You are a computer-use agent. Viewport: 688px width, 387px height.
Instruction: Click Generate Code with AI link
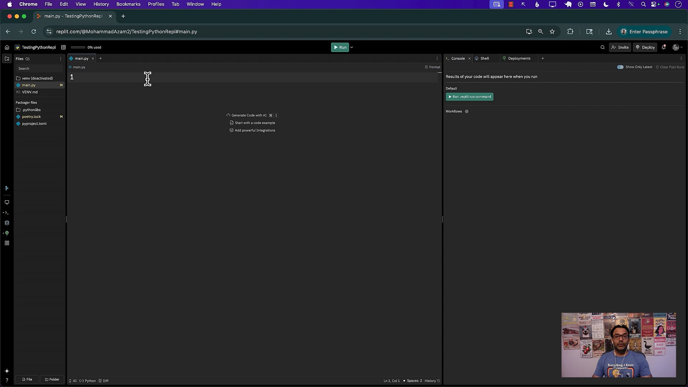point(252,115)
